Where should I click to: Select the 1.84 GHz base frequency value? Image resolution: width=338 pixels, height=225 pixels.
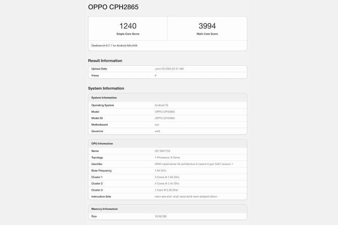point(160,171)
